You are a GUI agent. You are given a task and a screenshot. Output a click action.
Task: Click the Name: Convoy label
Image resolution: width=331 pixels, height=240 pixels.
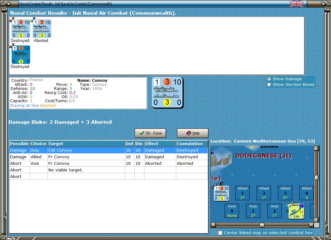point(92,81)
